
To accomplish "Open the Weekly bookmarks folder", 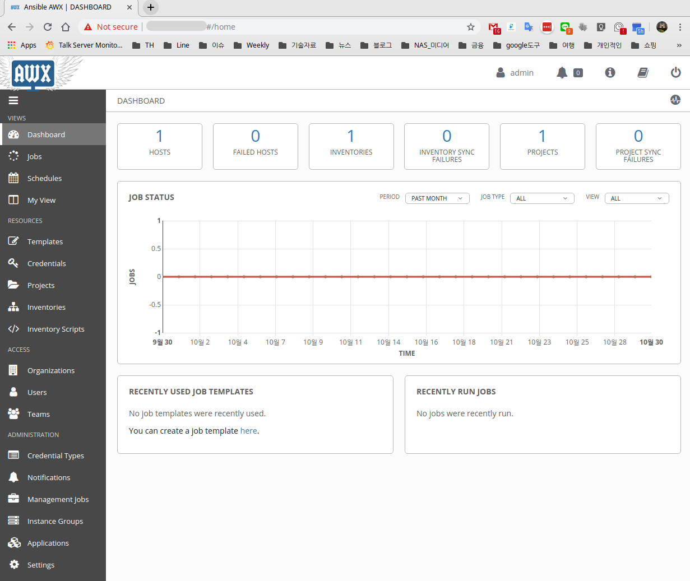I will click(251, 45).
